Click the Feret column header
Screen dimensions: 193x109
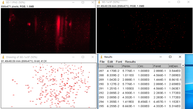click(x=161, y=66)
